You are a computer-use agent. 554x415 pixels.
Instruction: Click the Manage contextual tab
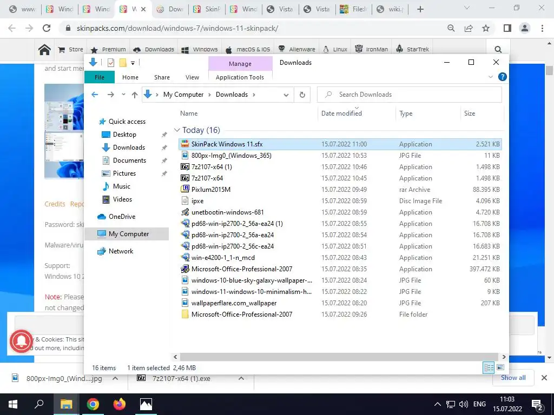240,64
